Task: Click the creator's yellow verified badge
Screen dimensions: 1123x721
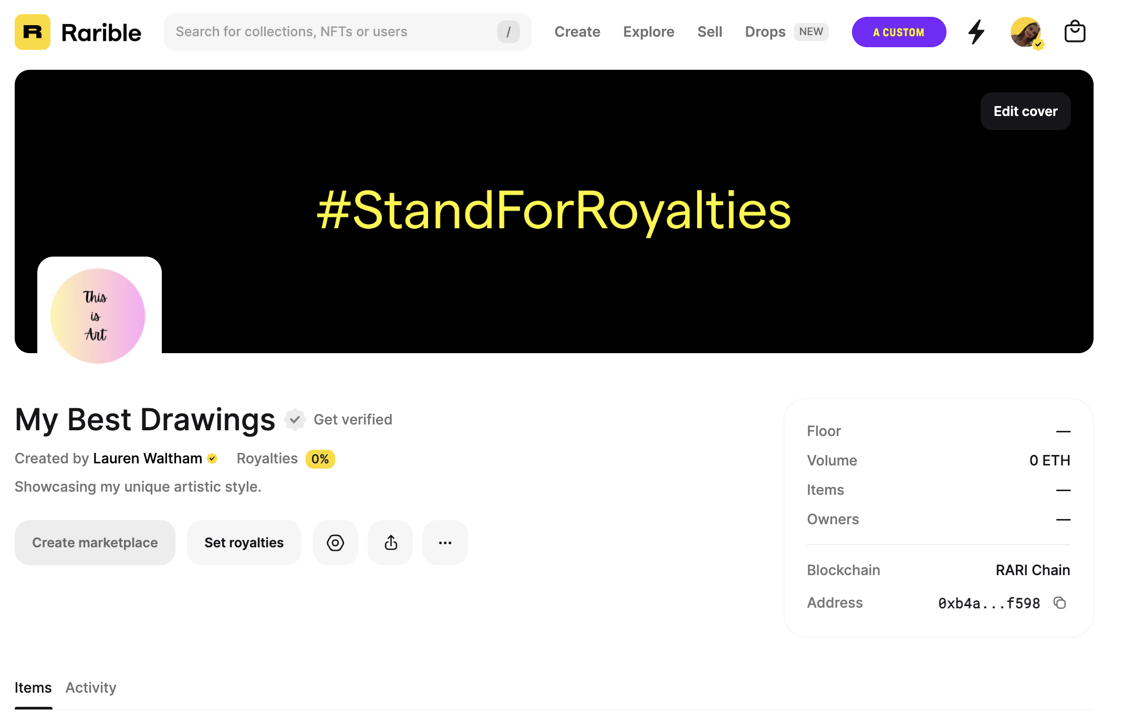Action: (212, 459)
